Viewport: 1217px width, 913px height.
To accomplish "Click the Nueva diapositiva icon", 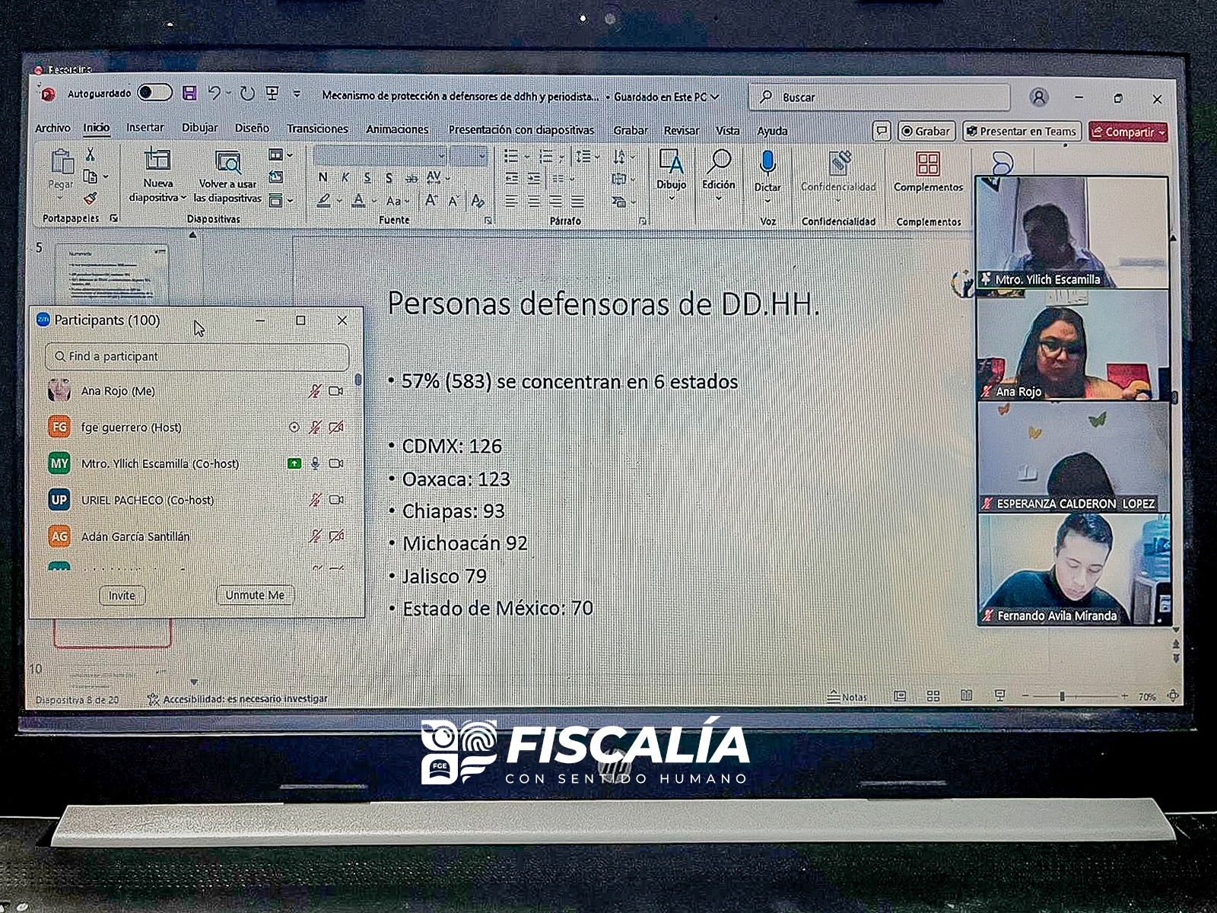I will coord(157,160).
